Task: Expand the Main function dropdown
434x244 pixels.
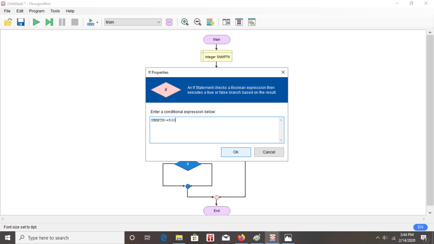Action: coord(159,22)
